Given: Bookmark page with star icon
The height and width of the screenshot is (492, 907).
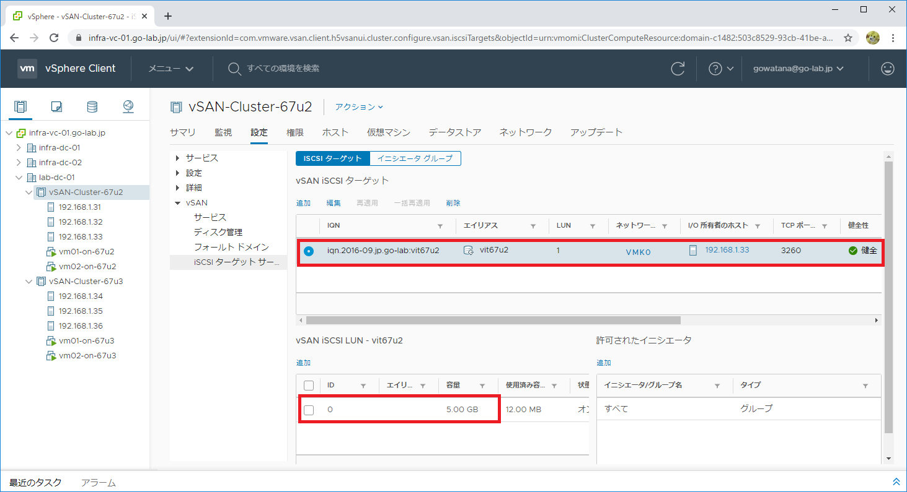Looking at the screenshot, I should (848, 38).
